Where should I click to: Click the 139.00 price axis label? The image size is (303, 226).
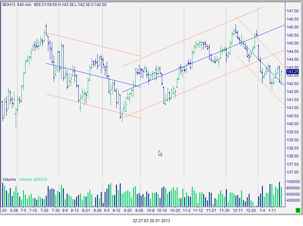pos(293,140)
